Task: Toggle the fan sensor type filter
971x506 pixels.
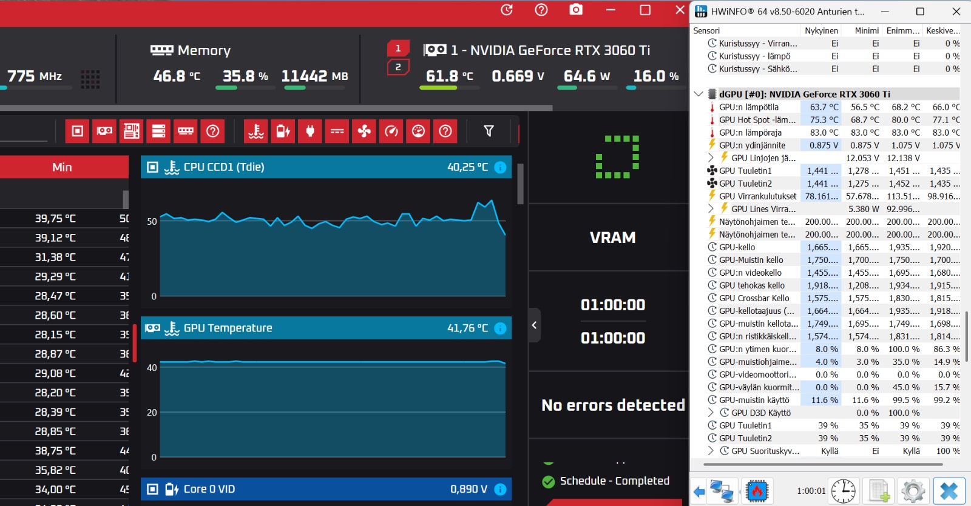Action: tap(364, 131)
